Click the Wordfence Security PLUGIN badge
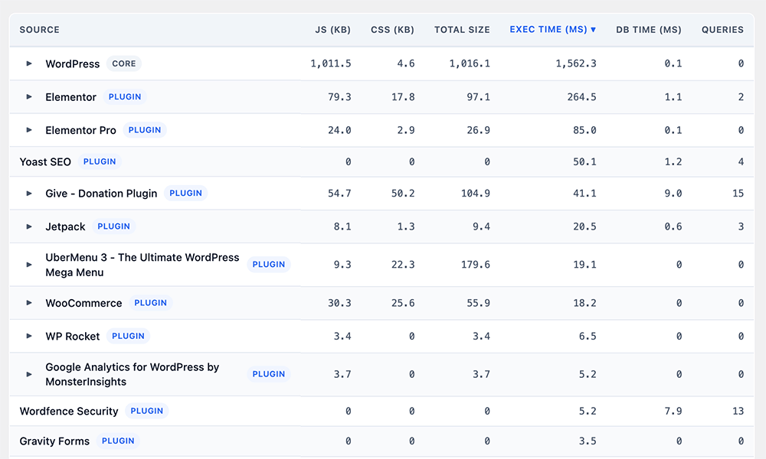The image size is (766, 459). click(146, 411)
